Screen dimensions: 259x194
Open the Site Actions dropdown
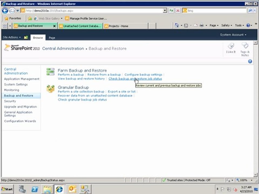(x=12, y=37)
